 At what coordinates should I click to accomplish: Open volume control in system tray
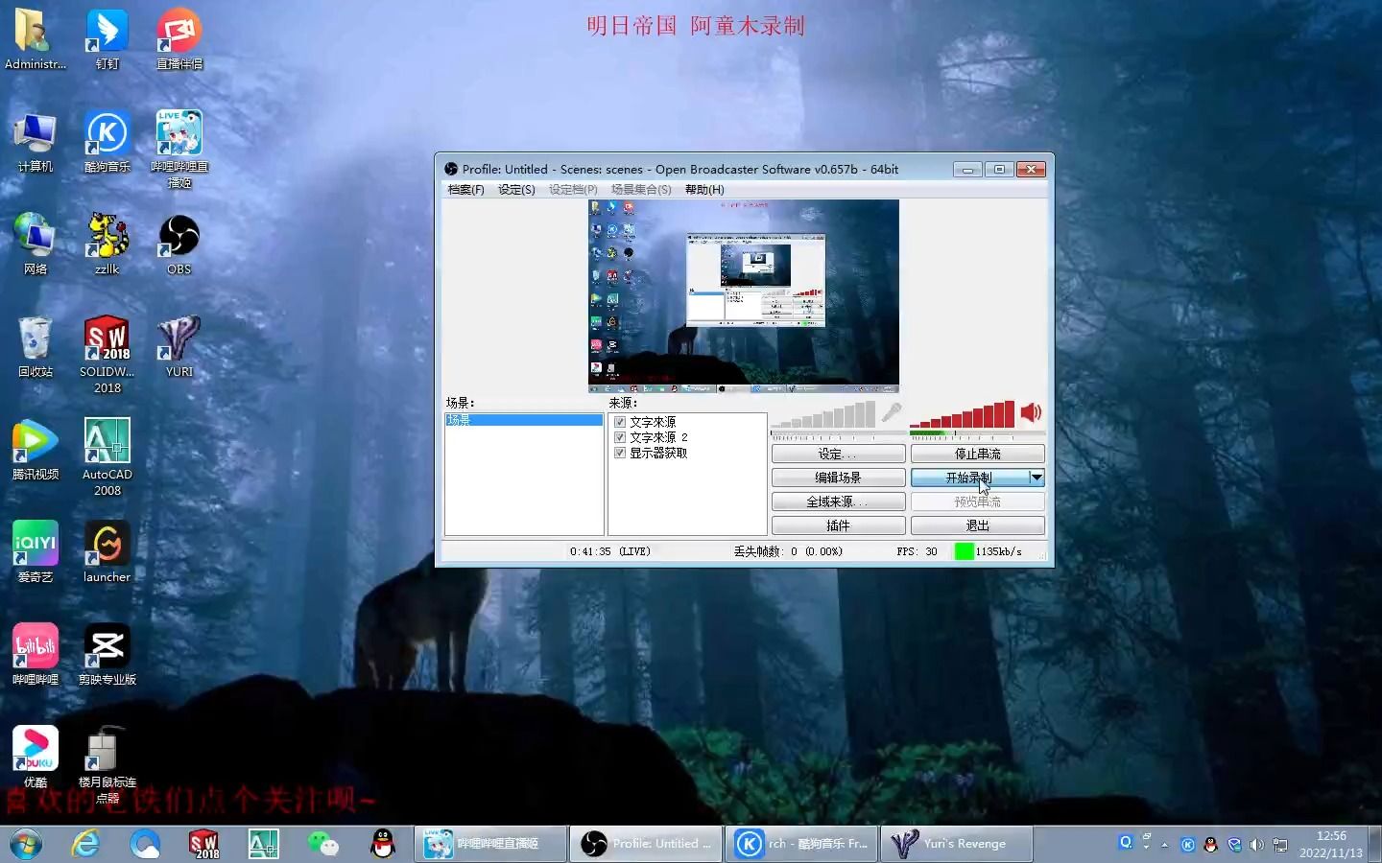(1256, 845)
